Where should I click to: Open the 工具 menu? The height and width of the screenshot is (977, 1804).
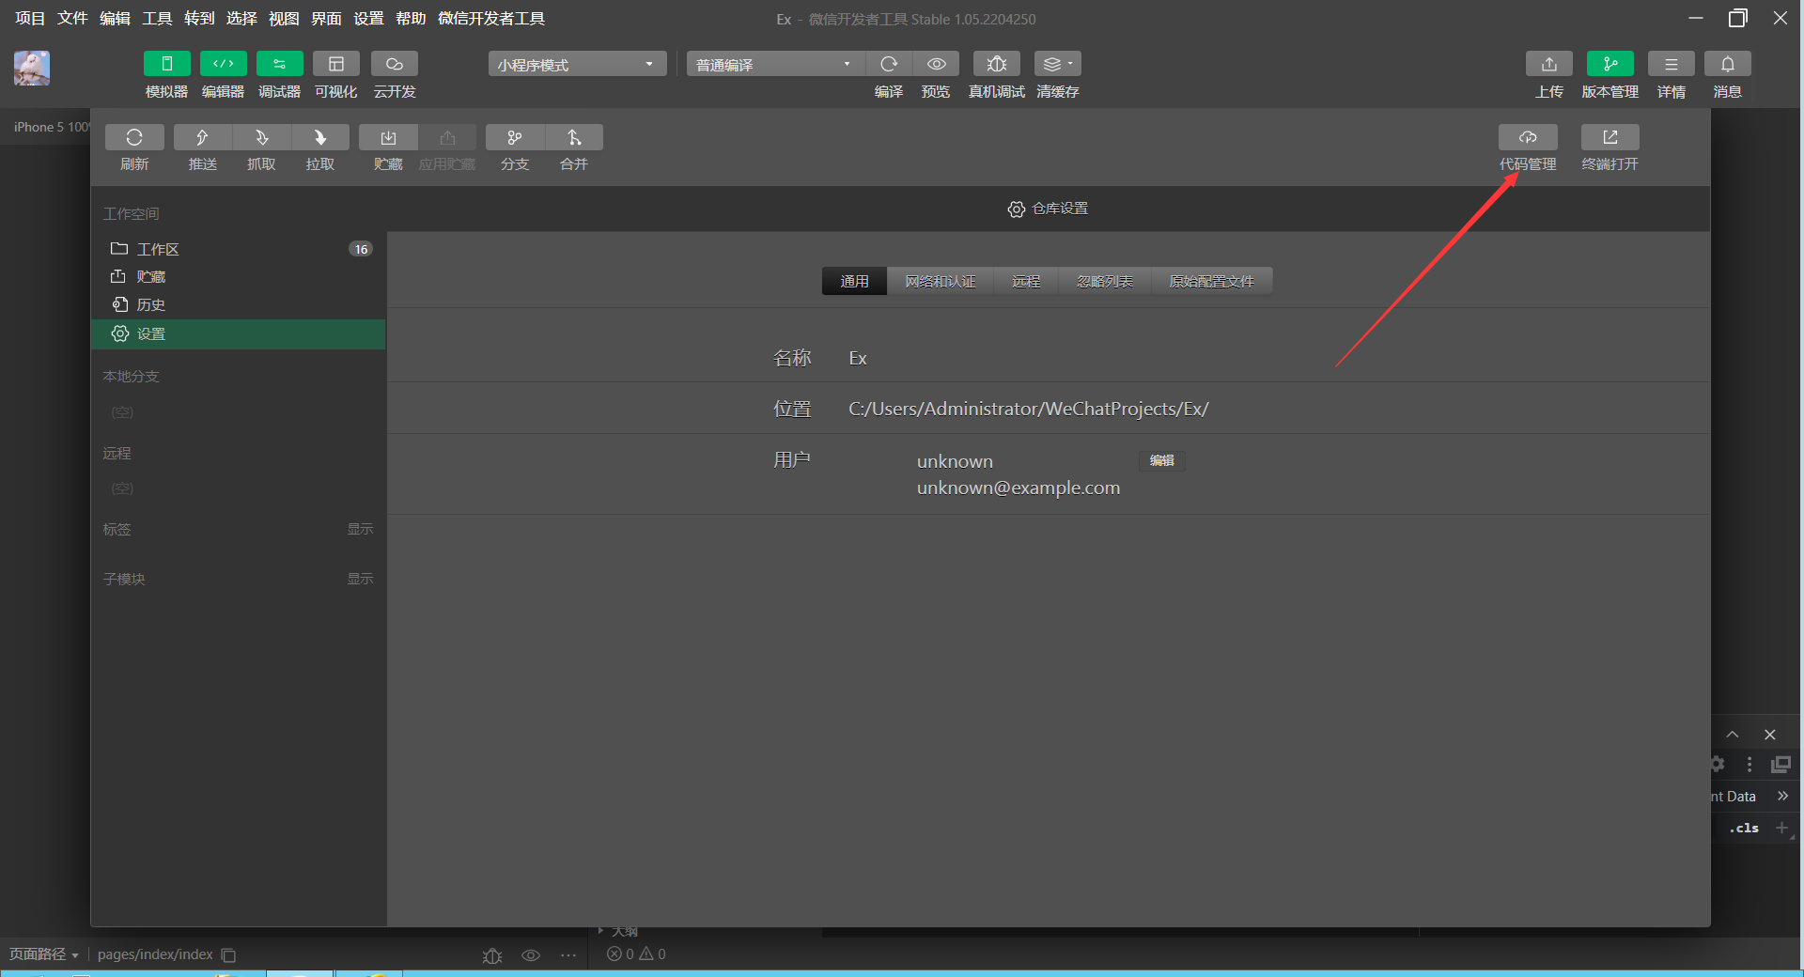(157, 18)
